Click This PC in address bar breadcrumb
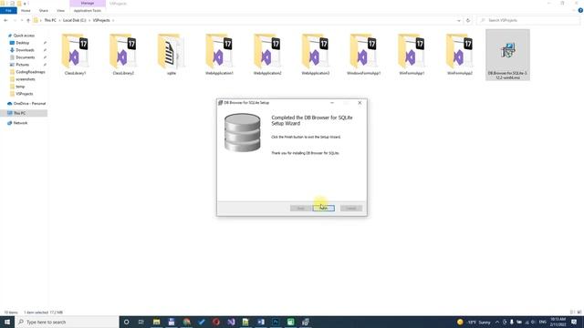This screenshot has width=584, height=328. coord(50,20)
